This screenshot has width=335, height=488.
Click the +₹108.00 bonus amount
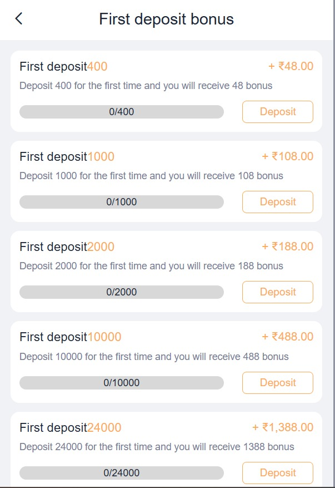pos(287,156)
